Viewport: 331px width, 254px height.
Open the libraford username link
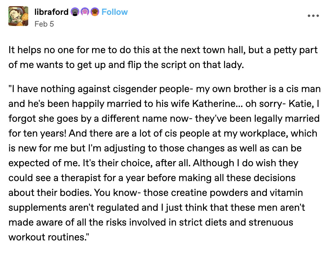[51, 12]
